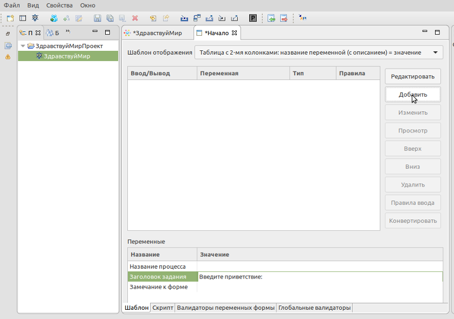Click the Редактировать button

[413, 77]
